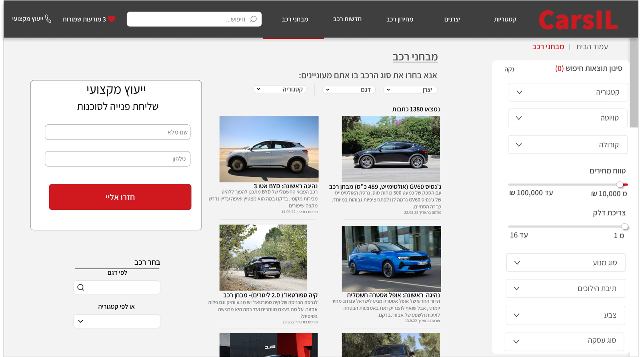
Task: Click the נמצאו 1380 כתבות results count
Action: [416, 109]
